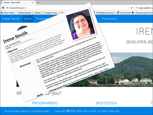The height and width of the screenshot is (115, 153).
Task: Open the Most Visited bookmark
Action: pos(7,13)
